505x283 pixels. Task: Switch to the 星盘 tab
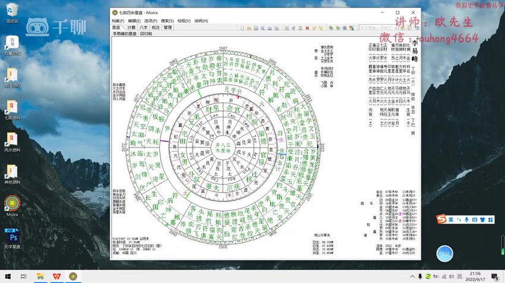[x=116, y=28]
